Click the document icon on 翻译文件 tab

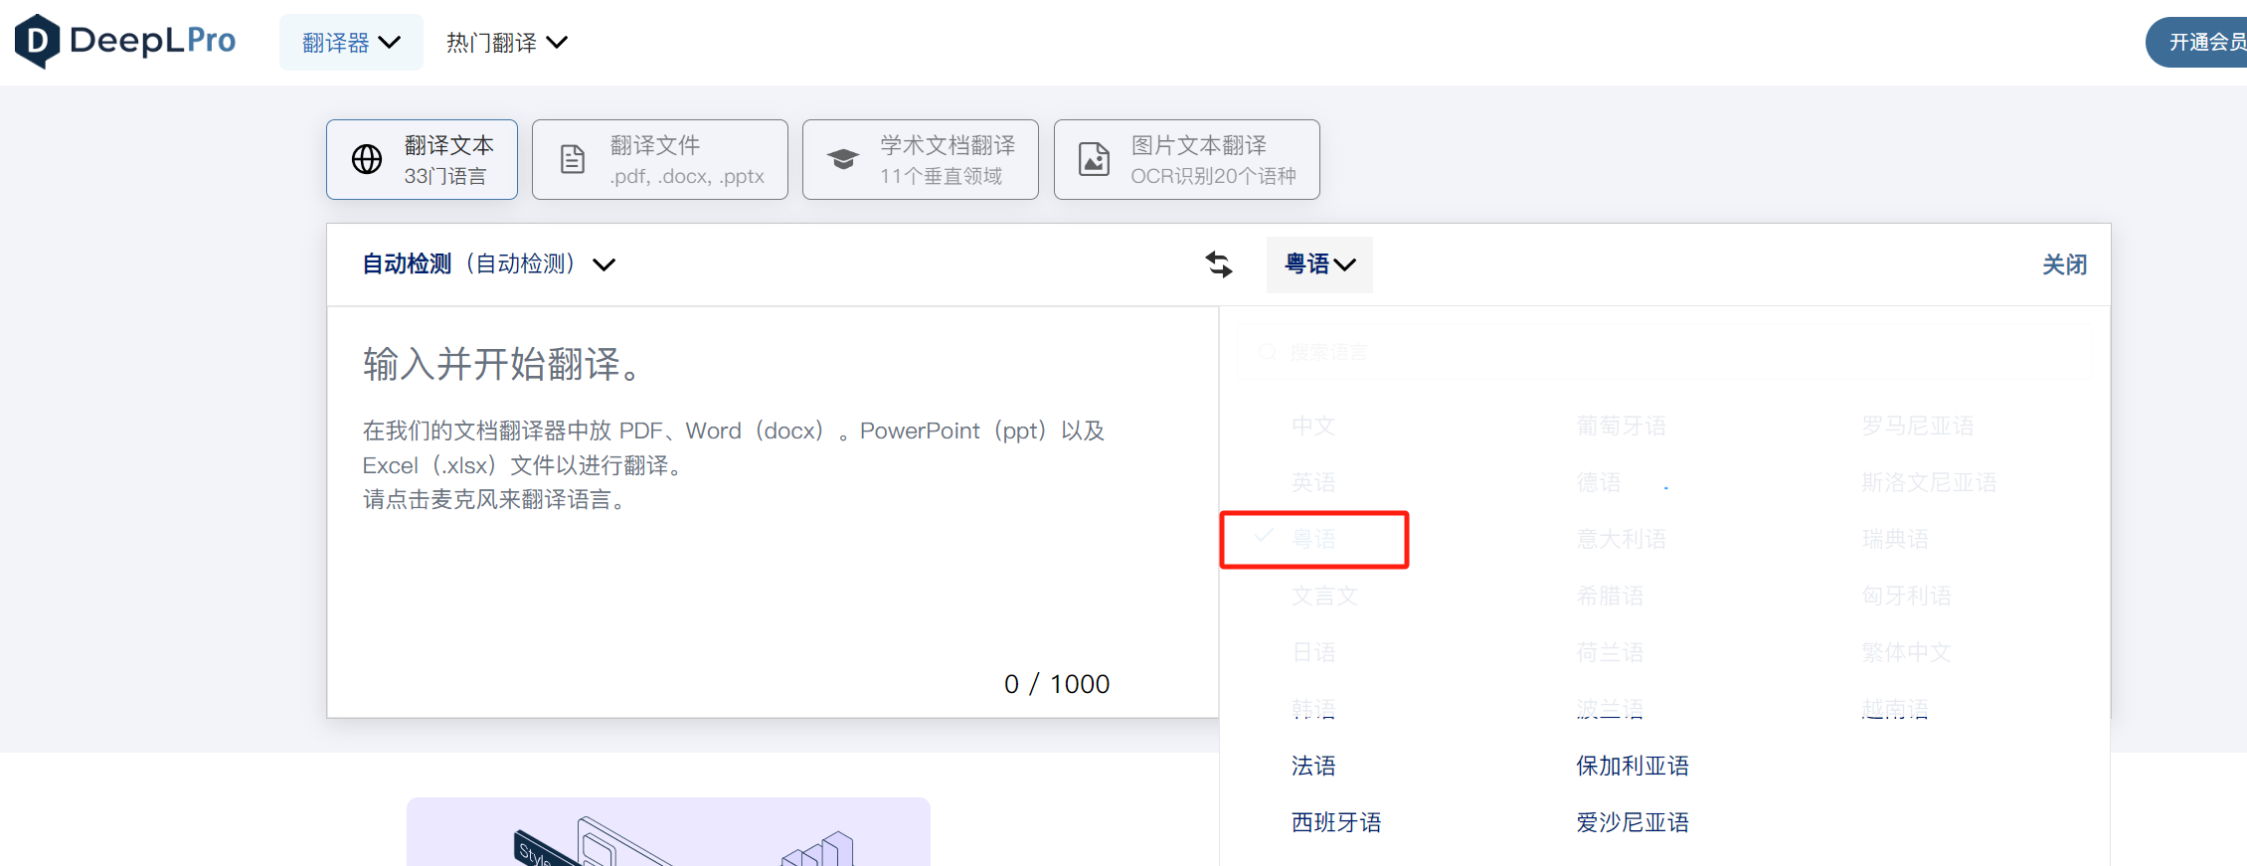(573, 159)
